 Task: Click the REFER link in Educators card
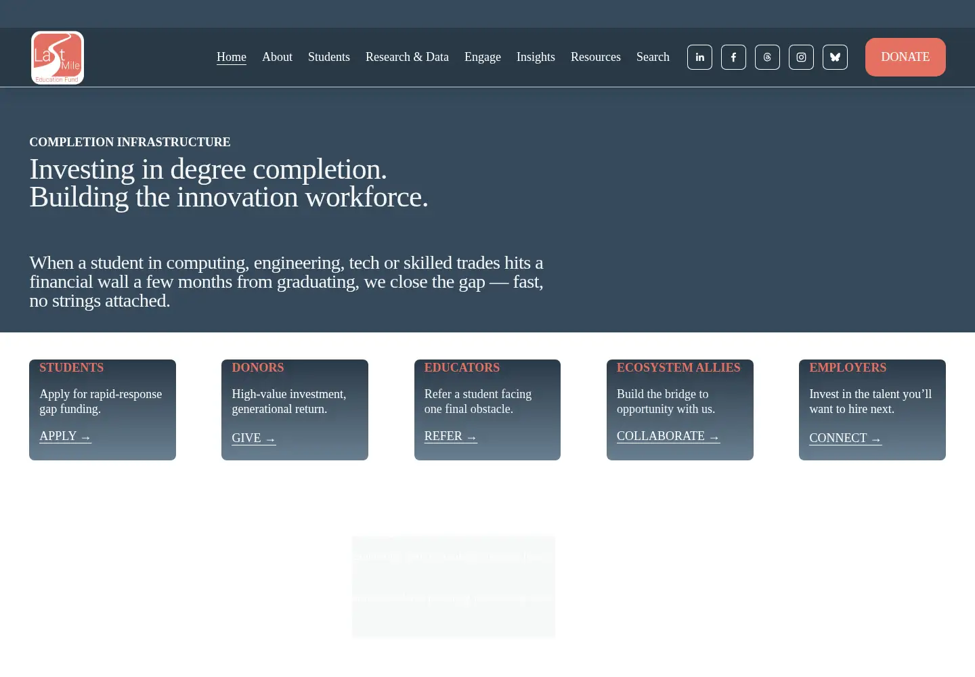[451, 437]
